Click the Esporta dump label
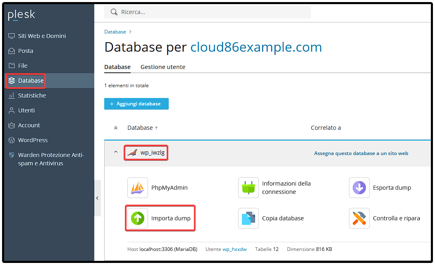Viewport: 435px width, 265px height. click(392, 188)
